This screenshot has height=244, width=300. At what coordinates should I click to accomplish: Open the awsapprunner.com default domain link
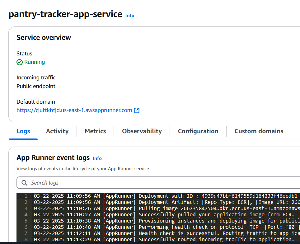click(x=74, y=110)
